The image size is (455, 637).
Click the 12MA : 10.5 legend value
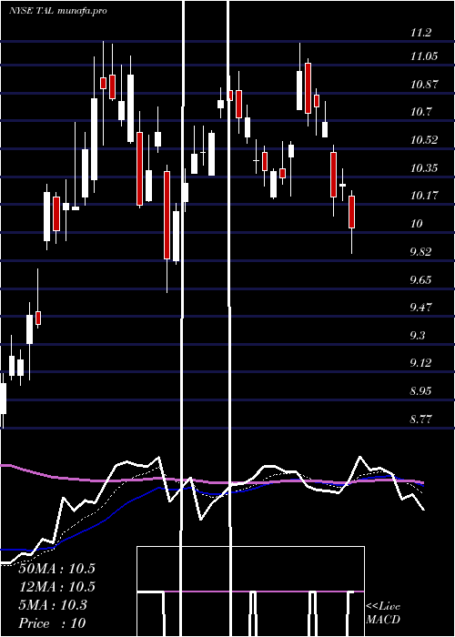click(56, 587)
